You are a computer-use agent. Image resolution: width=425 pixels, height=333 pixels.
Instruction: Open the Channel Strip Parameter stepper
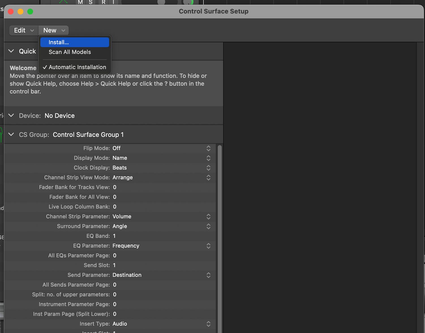click(209, 217)
